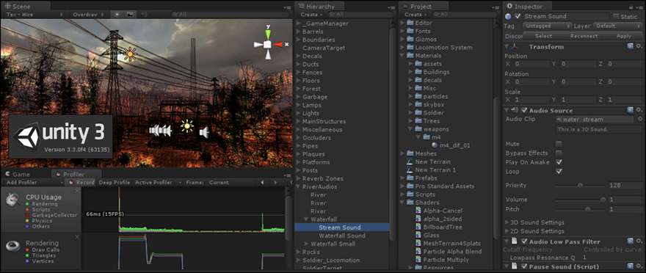Open Audio Source help icon
The image size is (646, 273).
point(630,110)
